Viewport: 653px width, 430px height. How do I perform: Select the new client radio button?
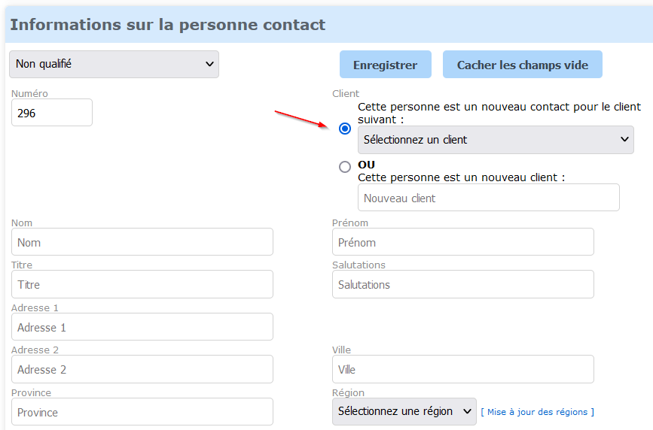[345, 167]
